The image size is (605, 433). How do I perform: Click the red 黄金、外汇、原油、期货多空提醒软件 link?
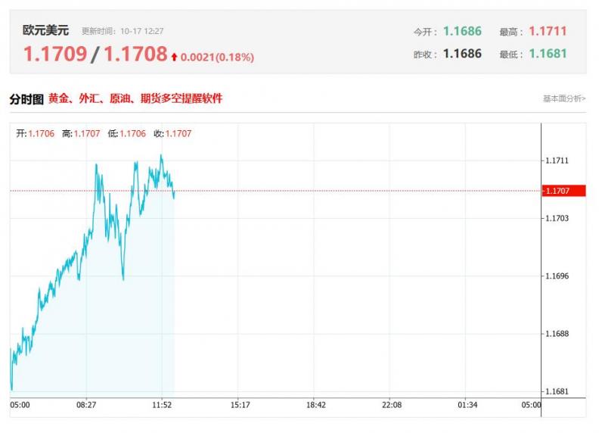point(135,98)
